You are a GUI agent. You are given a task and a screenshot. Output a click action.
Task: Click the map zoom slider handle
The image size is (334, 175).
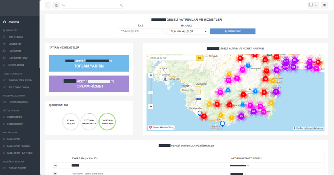151,93
